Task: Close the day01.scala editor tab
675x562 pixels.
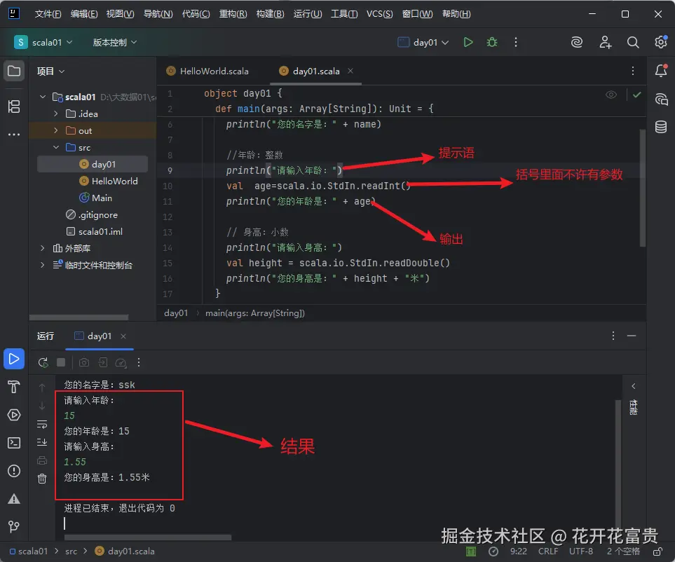Action: [x=350, y=71]
